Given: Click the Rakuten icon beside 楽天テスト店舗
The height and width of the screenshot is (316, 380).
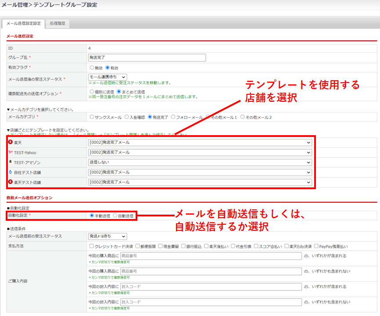Looking at the screenshot, I should coord(11,182).
